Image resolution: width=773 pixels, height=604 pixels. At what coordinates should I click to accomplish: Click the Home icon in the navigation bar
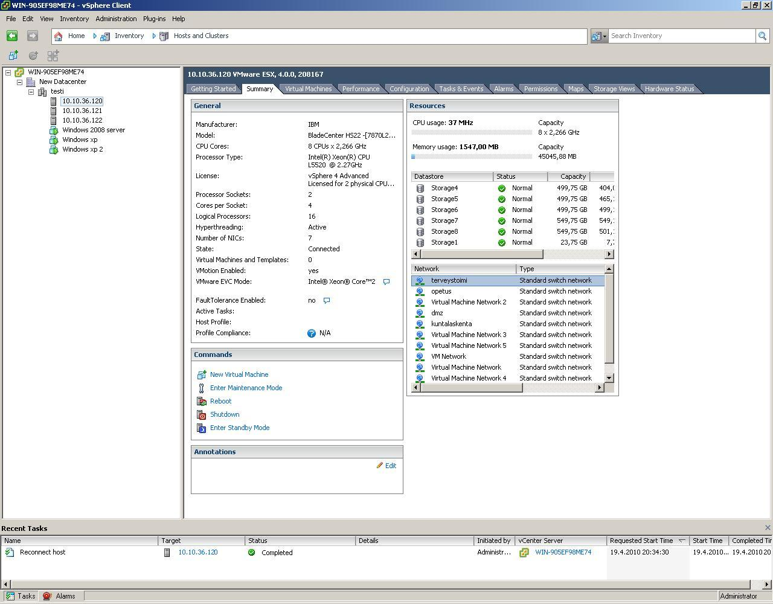pyautogui.click(x=59, y=36)
